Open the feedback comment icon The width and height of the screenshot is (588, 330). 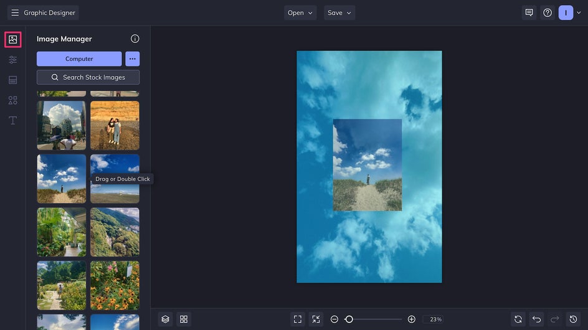(529, 12)
